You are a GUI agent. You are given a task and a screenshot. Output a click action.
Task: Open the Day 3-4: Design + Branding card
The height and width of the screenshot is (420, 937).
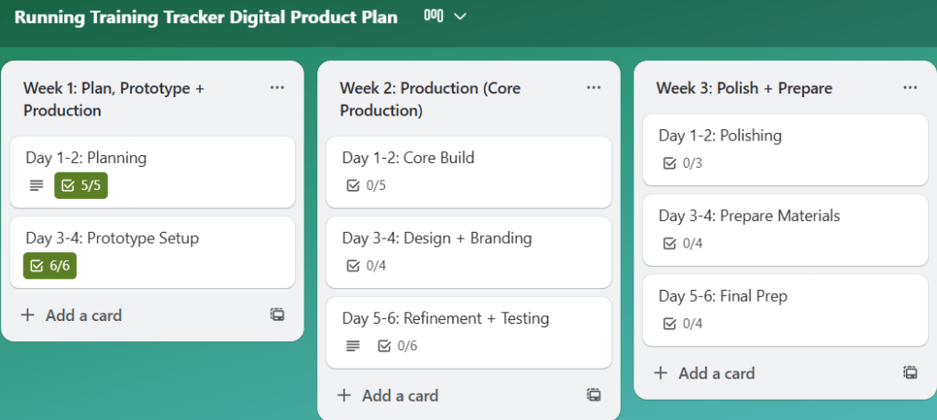[x=436, y=238]
